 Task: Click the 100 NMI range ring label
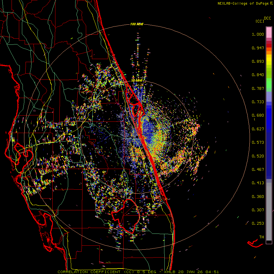137,24
